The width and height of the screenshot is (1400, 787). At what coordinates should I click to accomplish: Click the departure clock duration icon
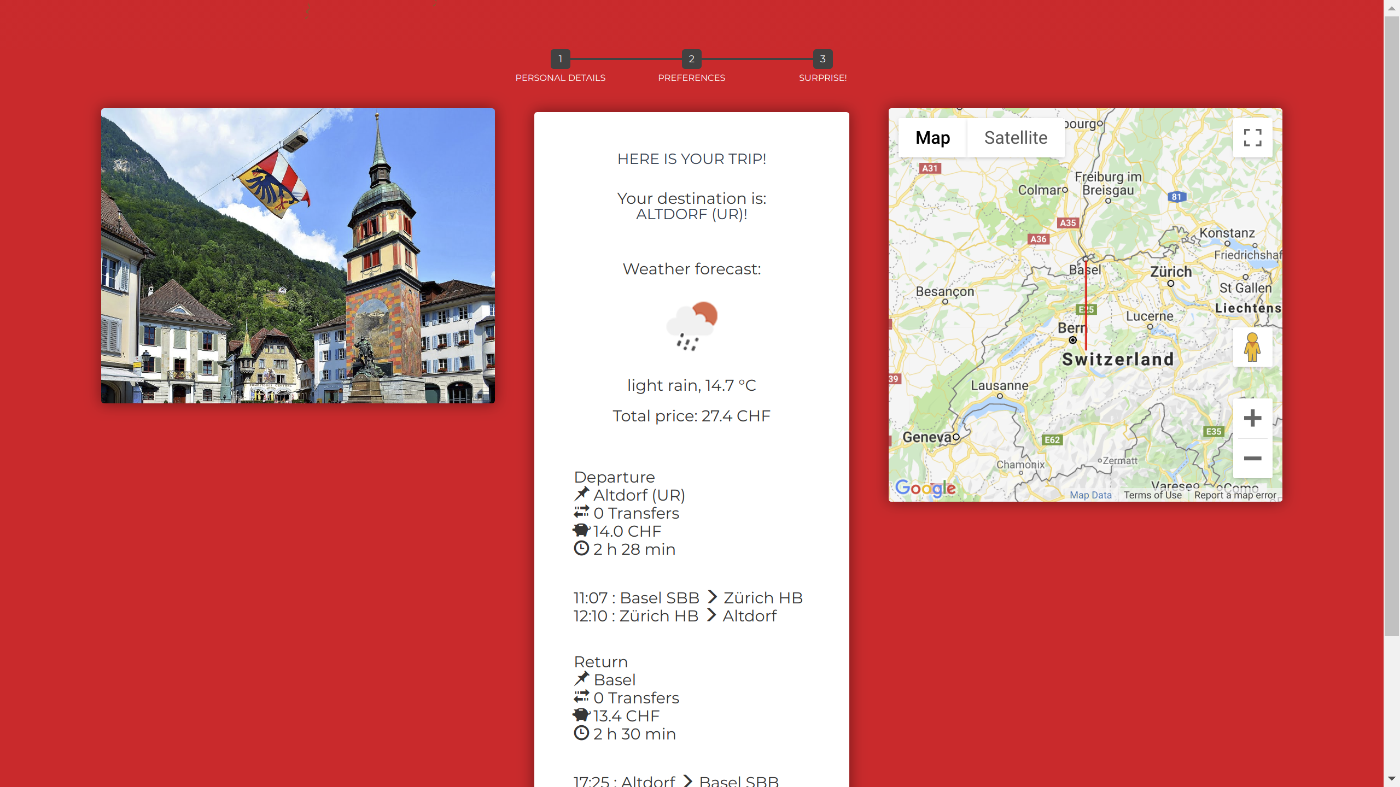tap(581, 548)
